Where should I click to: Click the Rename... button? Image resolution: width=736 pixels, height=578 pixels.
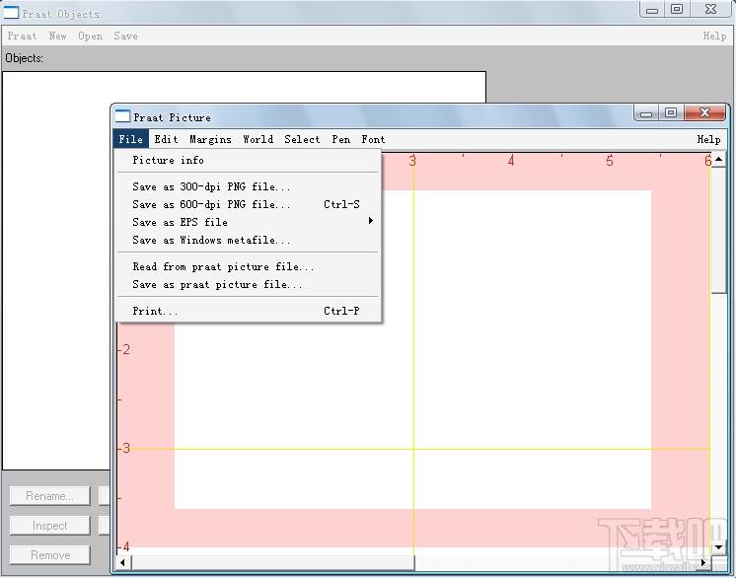coord(49,496)
